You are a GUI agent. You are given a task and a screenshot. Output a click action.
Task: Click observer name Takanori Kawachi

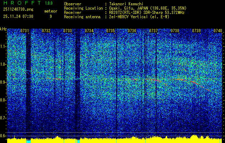[x=126, y=4]
